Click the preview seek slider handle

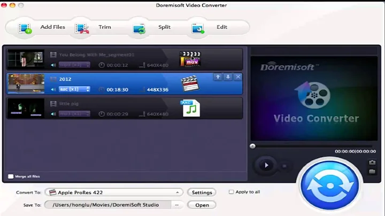[252, 146]
